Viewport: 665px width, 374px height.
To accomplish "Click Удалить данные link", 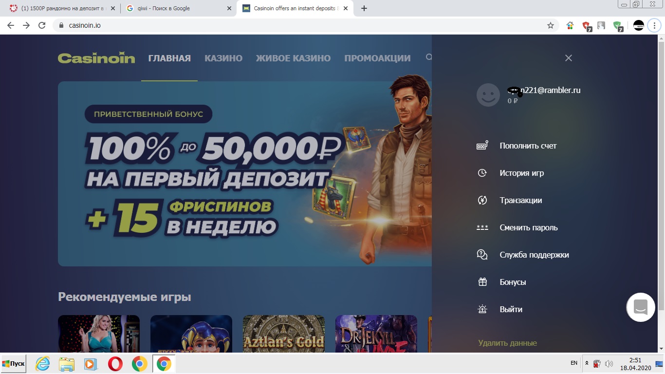I will [x=507, y=343].
